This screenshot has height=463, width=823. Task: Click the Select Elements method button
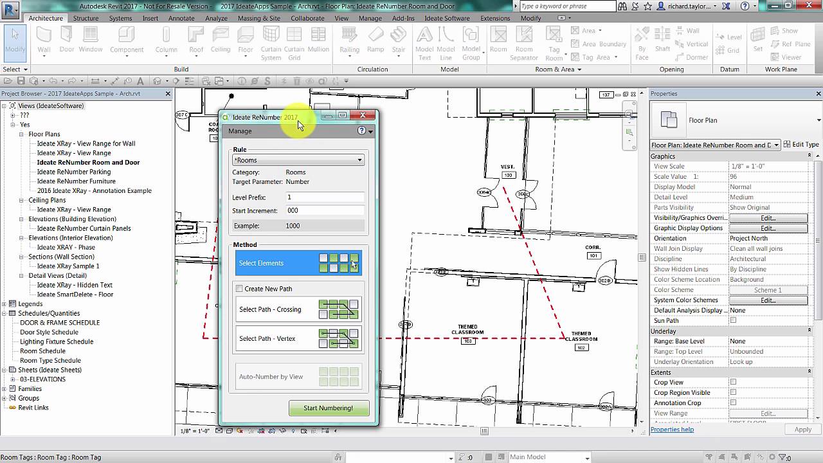[298, 263]
